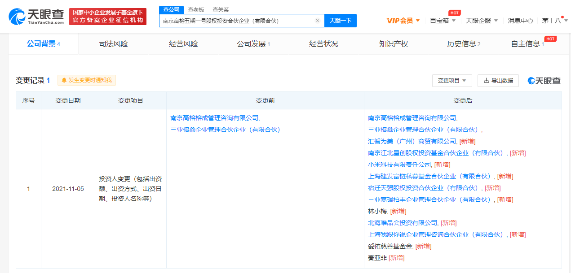571x273 pixels.
Task: Click the 变更记录 section heading
Action: 33,81
